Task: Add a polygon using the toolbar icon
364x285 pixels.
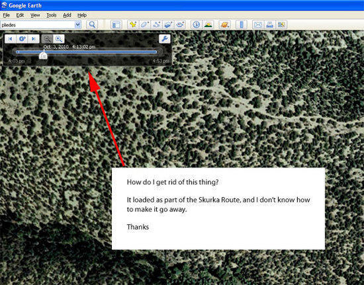Action: (x=145, y=24)
